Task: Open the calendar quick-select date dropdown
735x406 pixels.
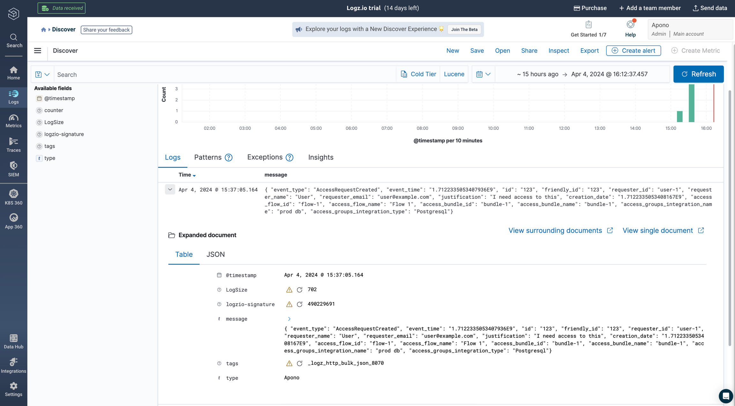Action: coord(483,74)
